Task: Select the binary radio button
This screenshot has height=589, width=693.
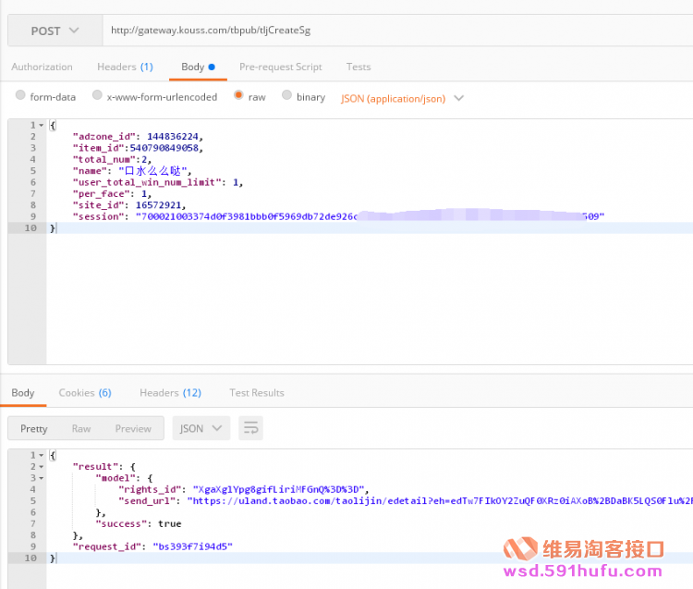Action: click(286, 95)
